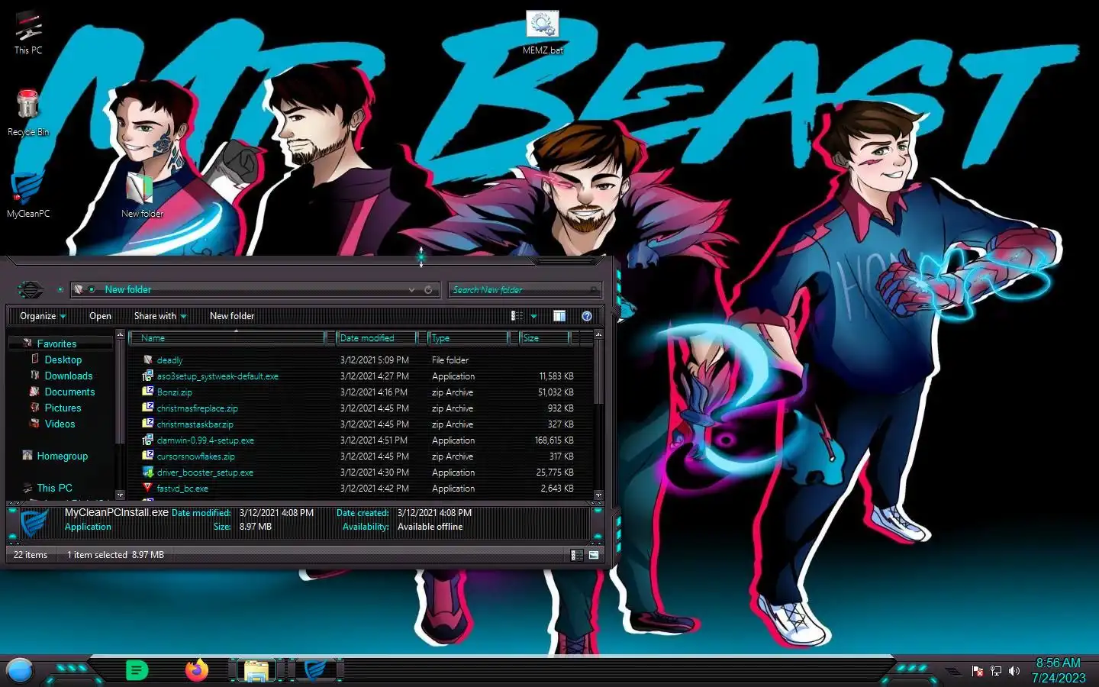Viewport: 1099px width, 687px height.
Task: Switch to large icons view in status bar
Action: [x=594, y=555]
